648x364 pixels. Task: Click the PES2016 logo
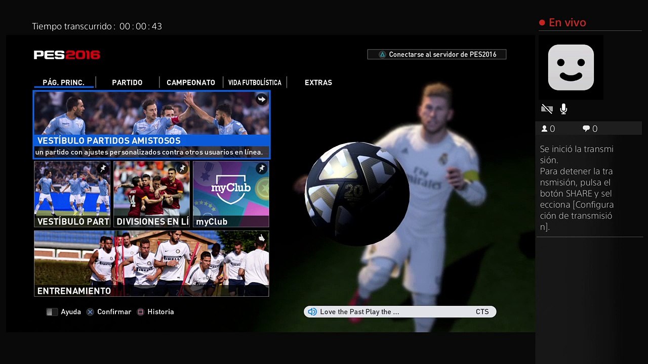[67, 55]
